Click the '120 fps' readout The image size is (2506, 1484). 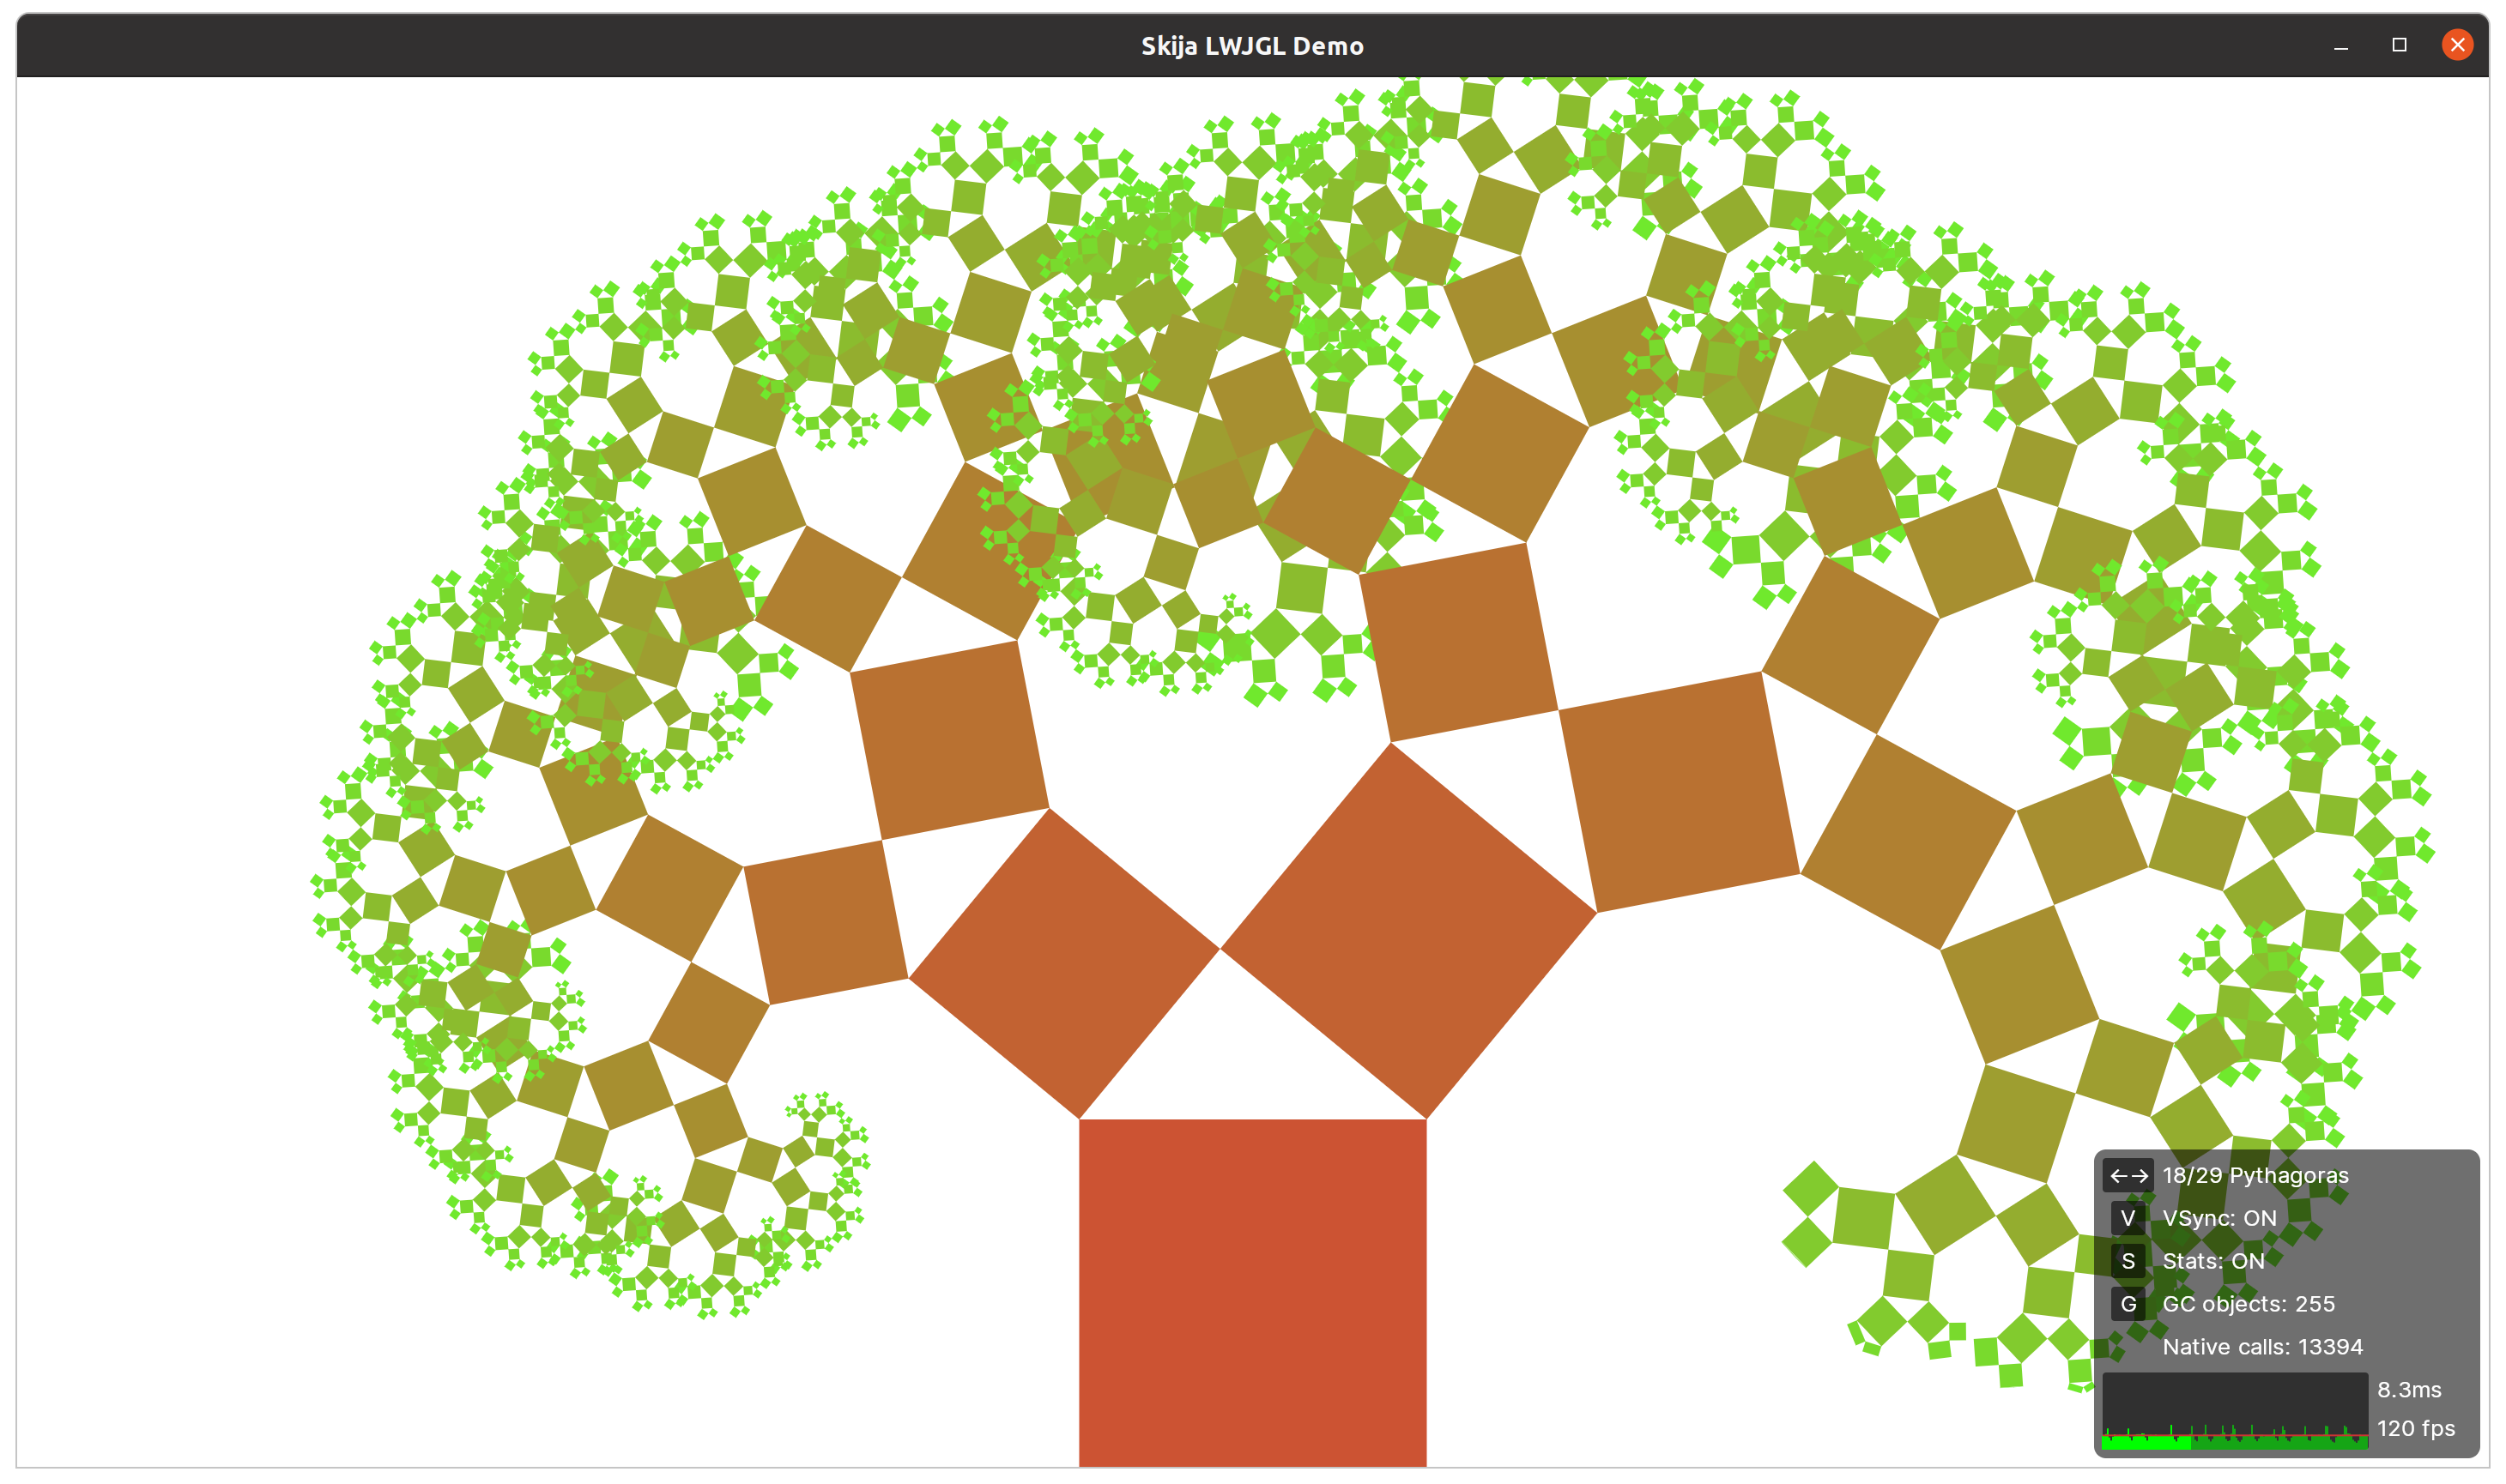(x=2415, y=1428)
